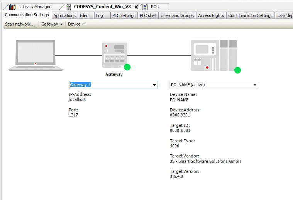The width and height of the screenshot is (293, 200).
Task: Click the POU document icon
Action: tap(145, 7)
